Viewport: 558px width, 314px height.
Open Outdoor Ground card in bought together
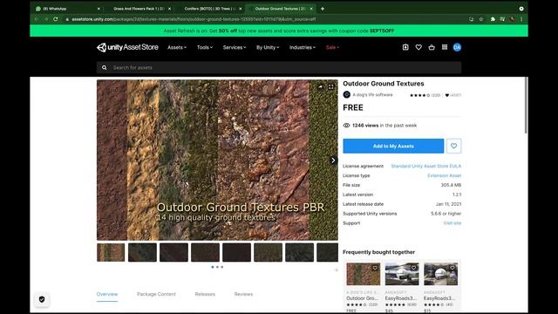point(364,274)
